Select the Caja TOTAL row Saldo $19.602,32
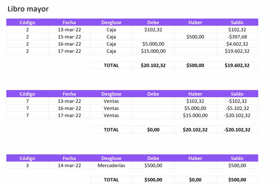Screen dimensions: 278x185 [x=237, y=65]
